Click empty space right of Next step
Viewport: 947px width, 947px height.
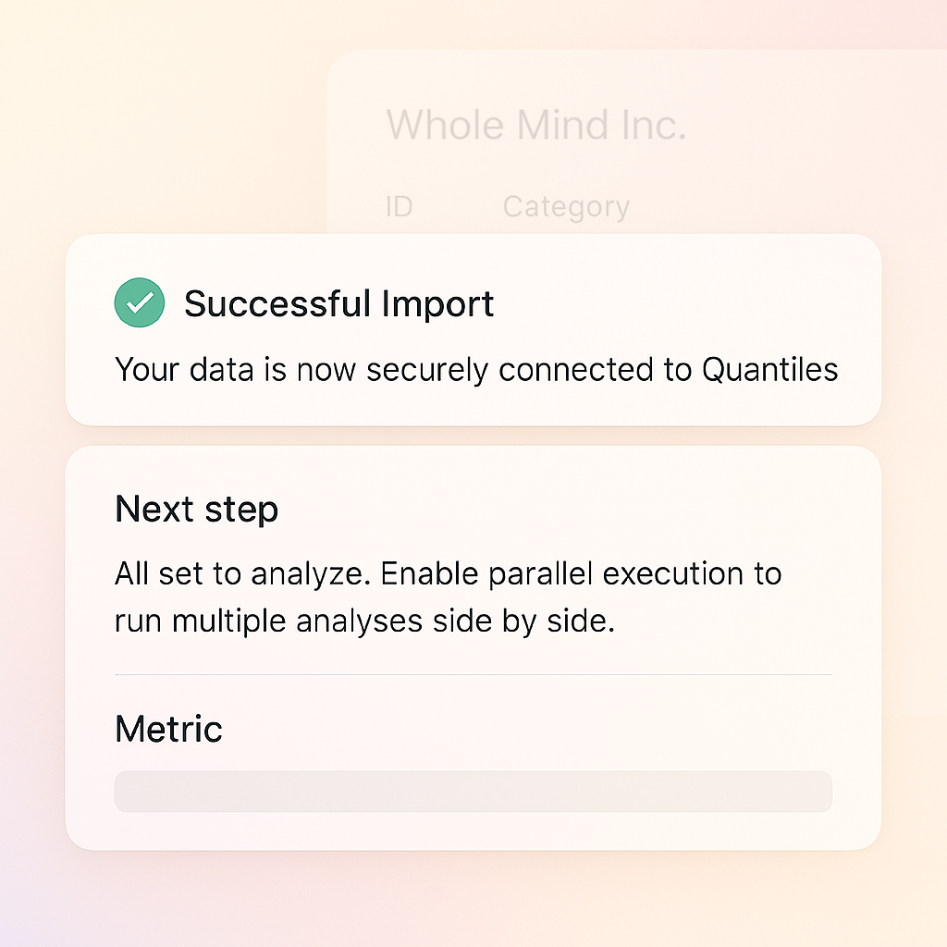click(556, 510)
